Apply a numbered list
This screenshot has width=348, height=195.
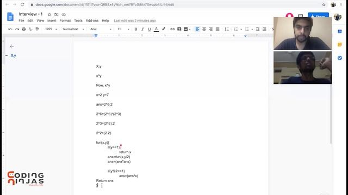coord(236,29)
